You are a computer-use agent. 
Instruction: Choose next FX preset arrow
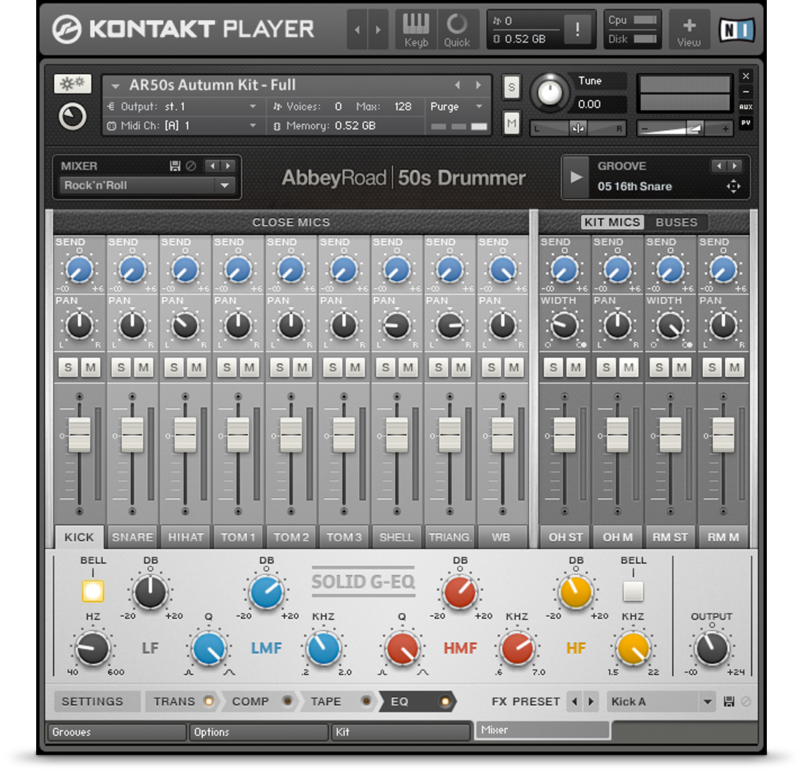pyautogui.click(x=591, y=702)
